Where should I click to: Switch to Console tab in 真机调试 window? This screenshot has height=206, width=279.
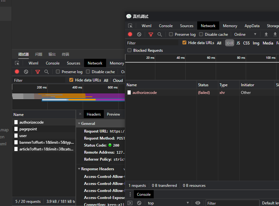pyautogui.click(x=166, y=26)
